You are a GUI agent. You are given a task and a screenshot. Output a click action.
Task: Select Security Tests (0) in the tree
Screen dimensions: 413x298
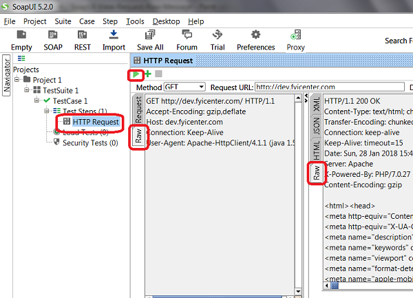(x=90, y=142)
